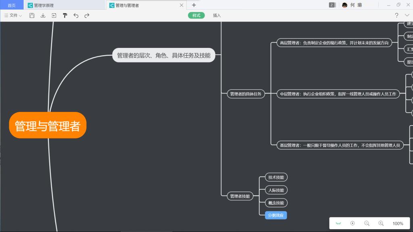Select the 分粥效应 node
The image size is (413, 232).
[x=276, y=215]
